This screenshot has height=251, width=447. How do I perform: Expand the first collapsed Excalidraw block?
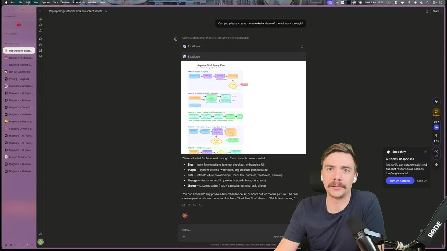point(243,46)
